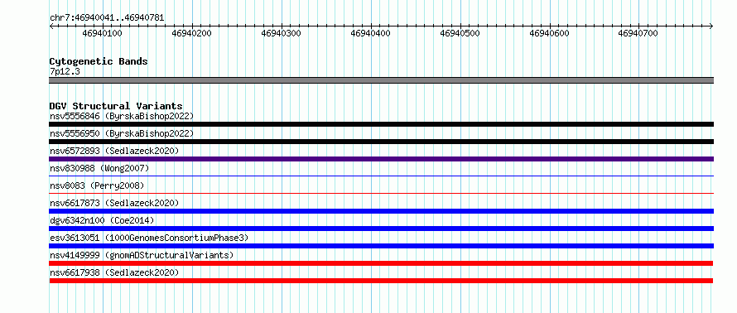Click black bar under nsv5556846

(x=381, y=124)
